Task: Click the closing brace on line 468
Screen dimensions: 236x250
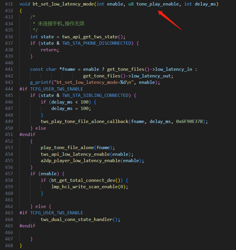Action: (x=21, y=246)
